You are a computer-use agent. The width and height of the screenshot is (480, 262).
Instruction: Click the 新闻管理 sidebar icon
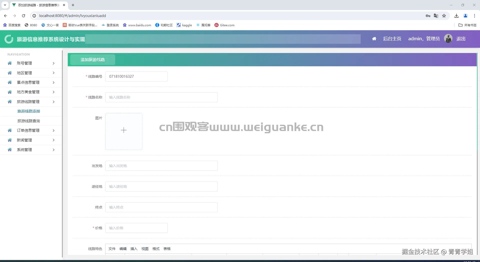coord(9,140)
